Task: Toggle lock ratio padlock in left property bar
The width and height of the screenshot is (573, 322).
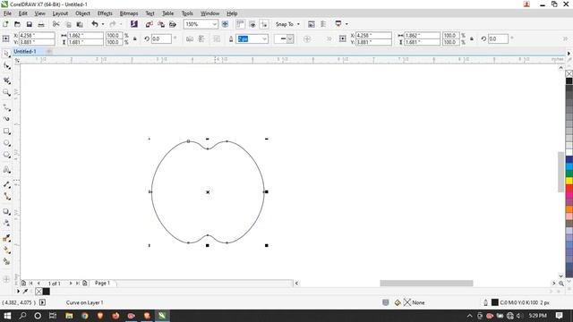Action: 135,38
